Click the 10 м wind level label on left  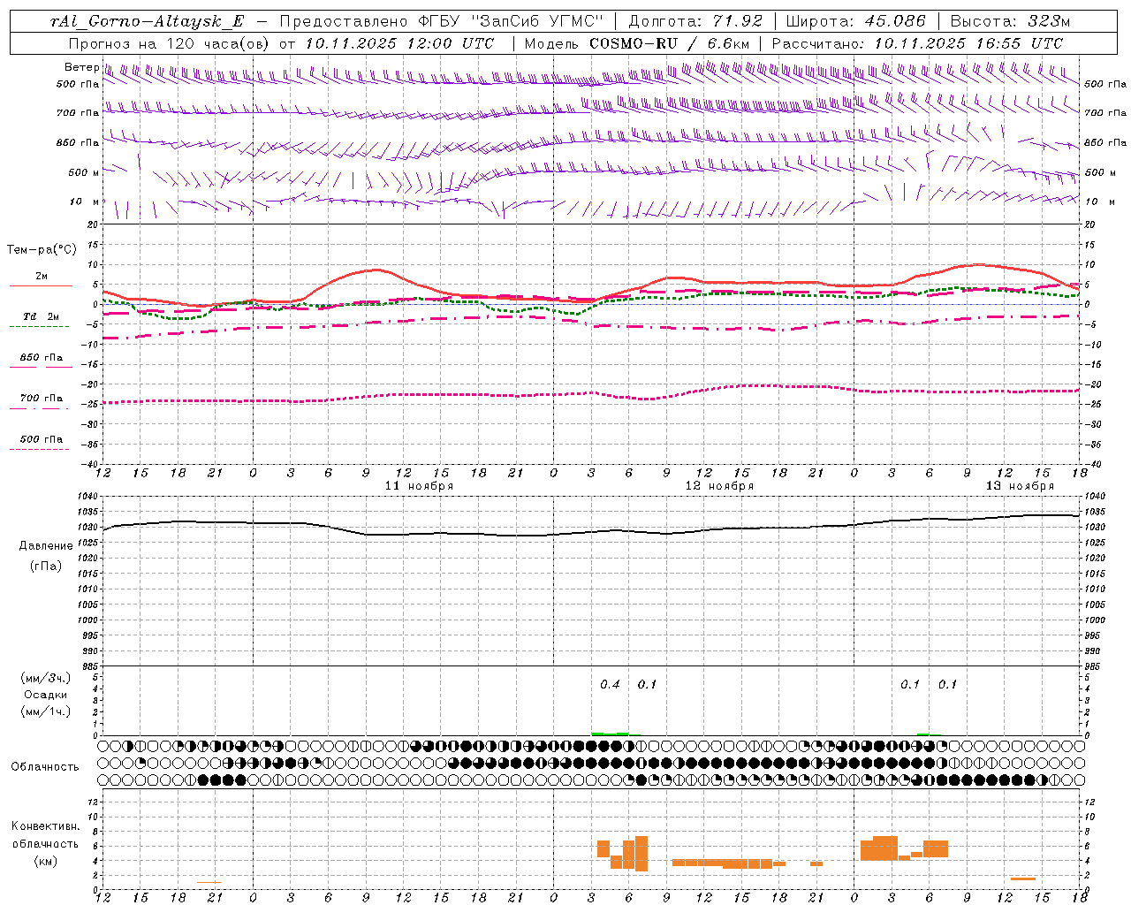(84, 202)
